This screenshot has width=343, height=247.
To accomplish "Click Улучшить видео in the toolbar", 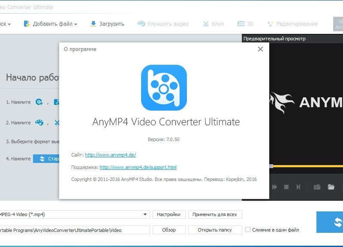I will pos(163,24).
